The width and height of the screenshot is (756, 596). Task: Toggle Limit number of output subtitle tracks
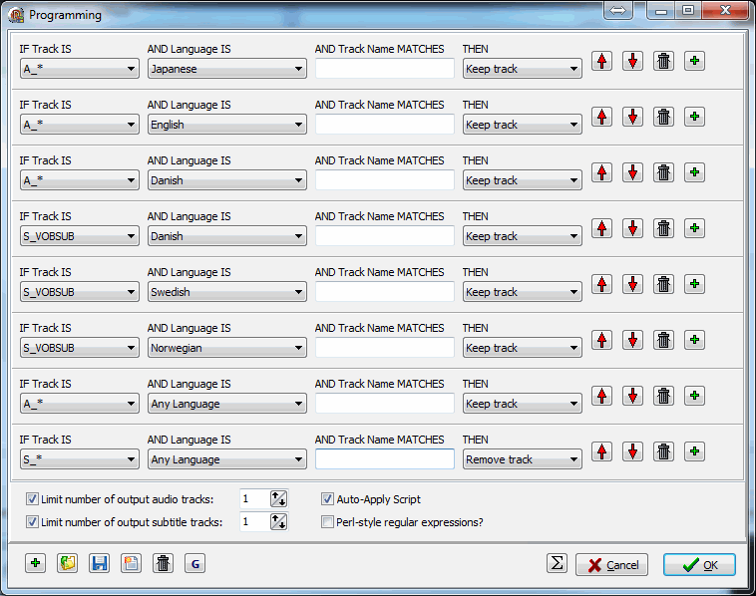(32, 522)
